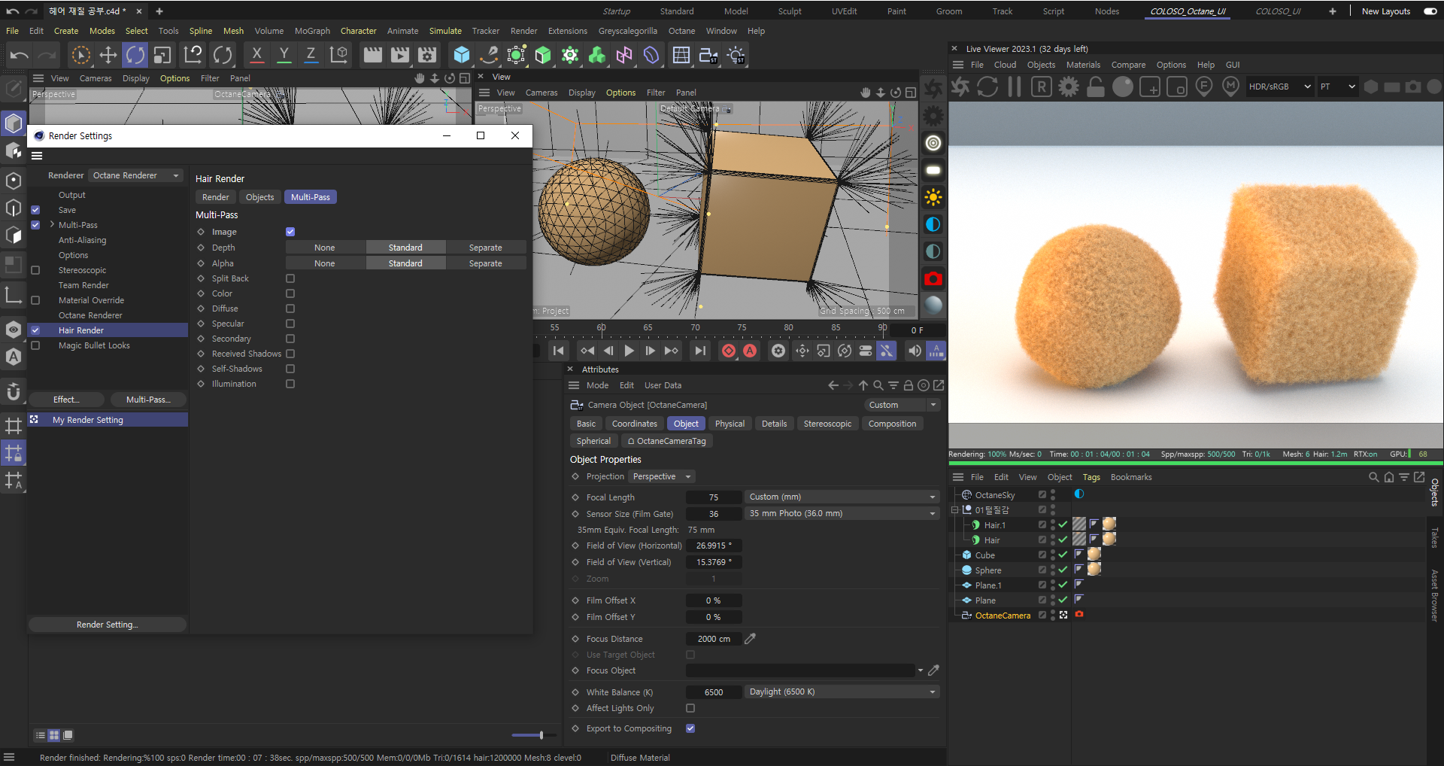Open the MoGraph menu

coord(312,31)
